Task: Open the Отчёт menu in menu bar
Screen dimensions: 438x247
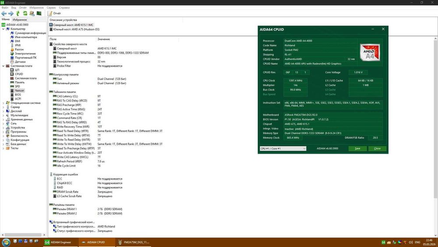Action: tap(23, 7)
